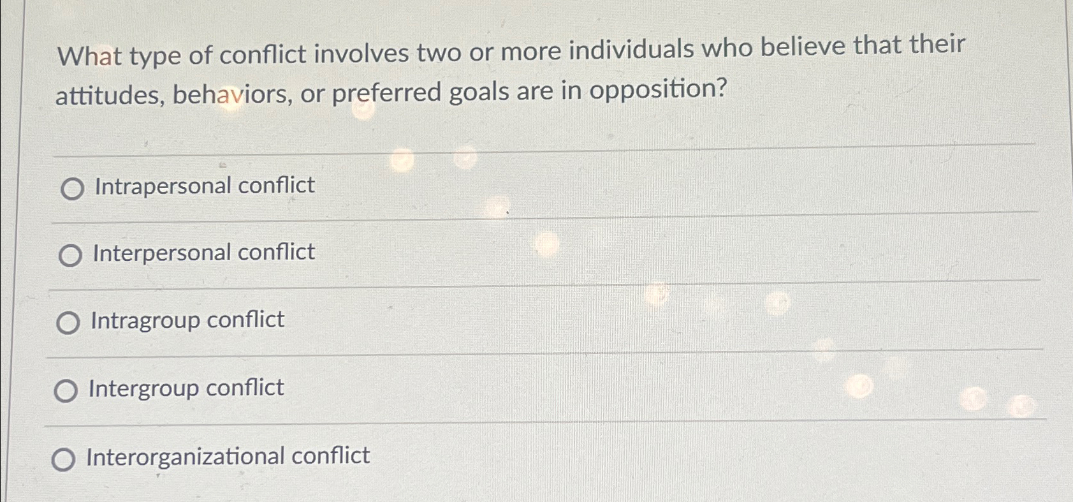Click the Intergroup conflict answer label

(187, 388)
